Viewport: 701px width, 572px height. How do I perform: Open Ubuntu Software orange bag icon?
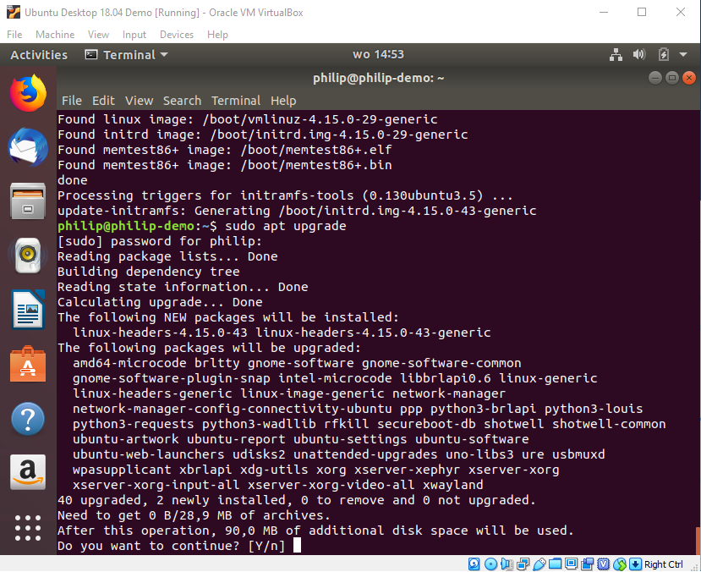click(x=28, y=364)
